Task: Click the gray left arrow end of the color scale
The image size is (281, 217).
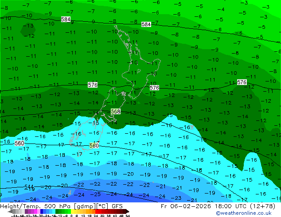Action: [x=10, y=211]
